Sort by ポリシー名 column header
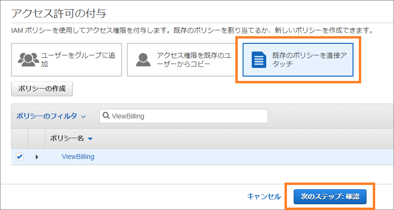Viewport: 394px width, 210px height. click(71, 138)
